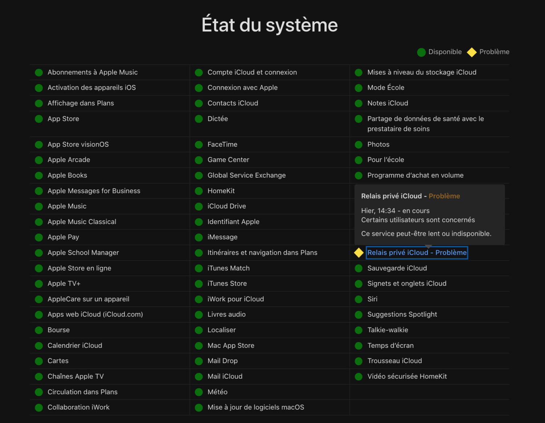
Task: Click the Mail iCloud entry
Action: tap(225, 377)
